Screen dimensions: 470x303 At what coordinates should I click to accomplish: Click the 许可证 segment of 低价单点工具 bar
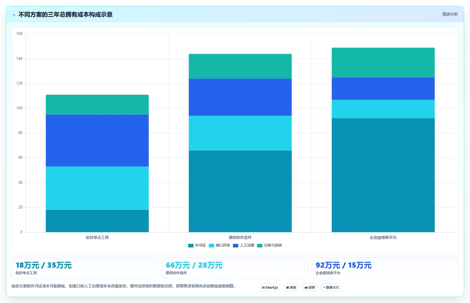click(97, 221)
